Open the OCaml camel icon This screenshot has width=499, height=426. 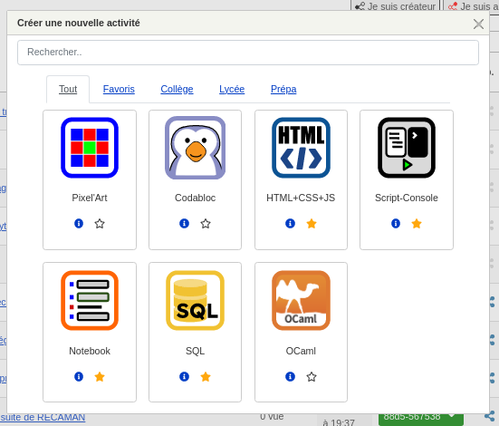301,300
